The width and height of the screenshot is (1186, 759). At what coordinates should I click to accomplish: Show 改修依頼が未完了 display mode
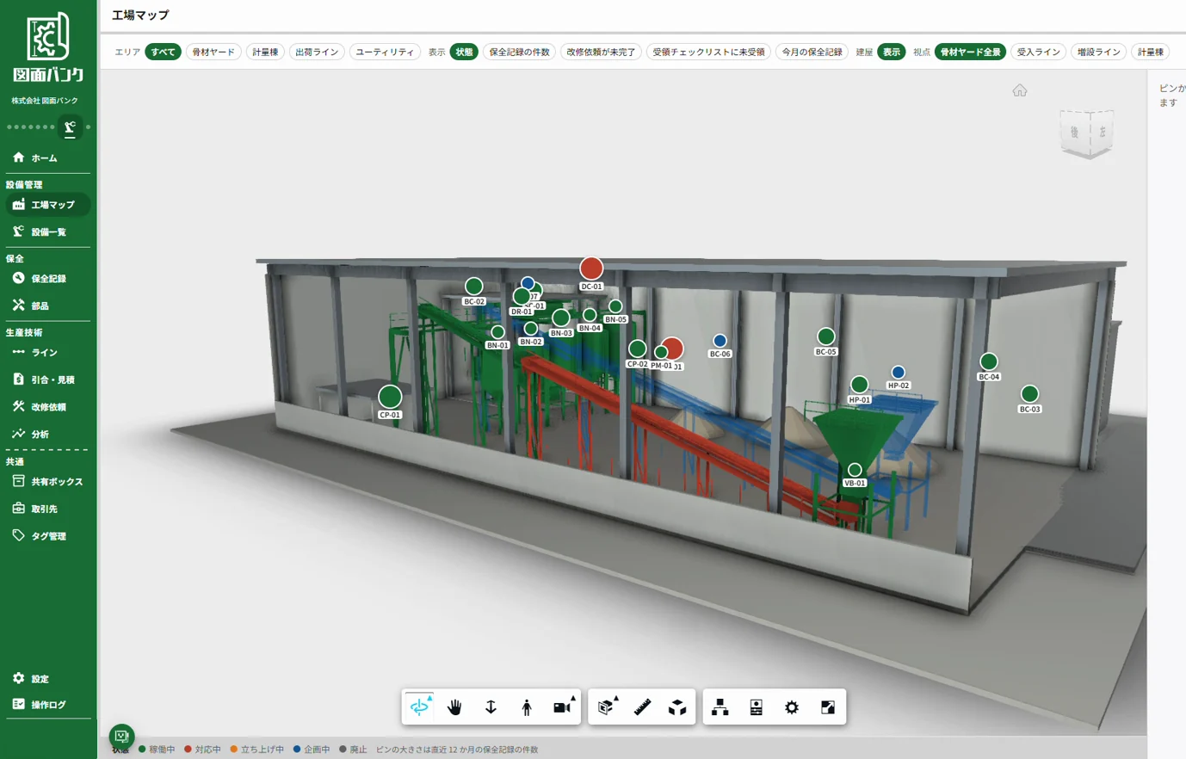click(601, 52)
